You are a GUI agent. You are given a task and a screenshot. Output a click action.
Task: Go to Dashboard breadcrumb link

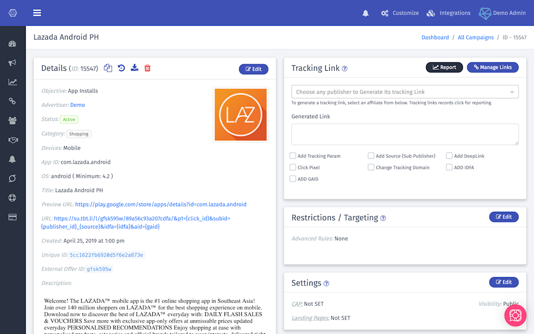435,38
